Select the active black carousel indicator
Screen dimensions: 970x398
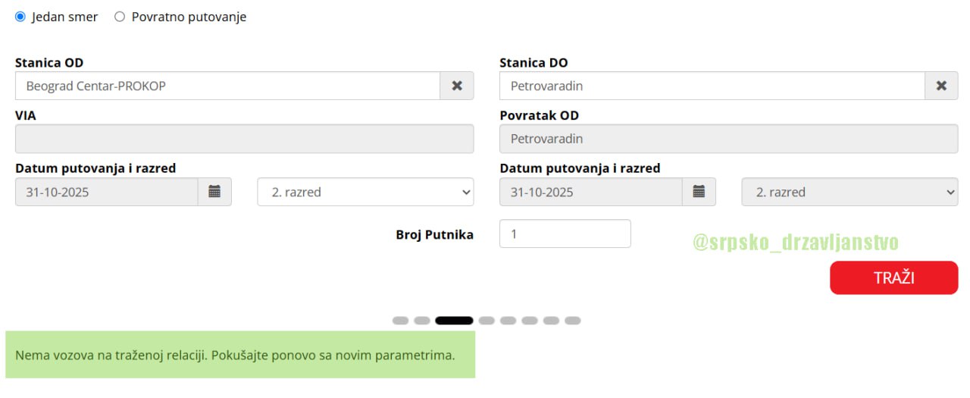coord(454,321)
